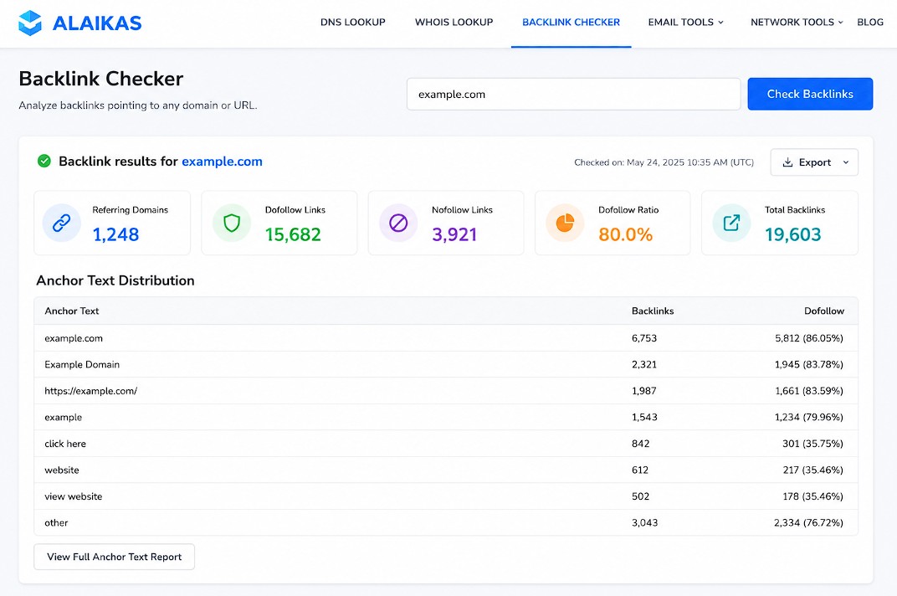Click the 1,234 (79.96%) dofollow value
The width and height of the screenshot is (897, 596).
click(809, 418)
